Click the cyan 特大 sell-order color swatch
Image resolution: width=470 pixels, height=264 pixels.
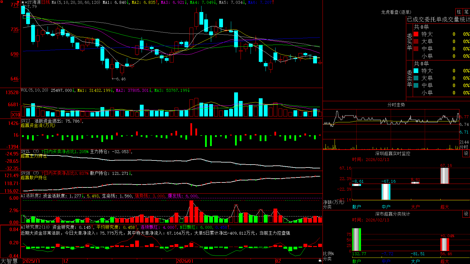(x=416, y=71)
